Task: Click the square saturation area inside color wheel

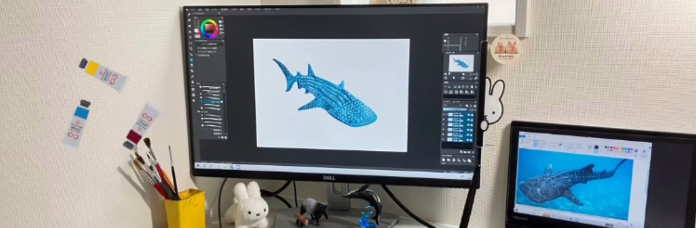Action: point(209,28)
